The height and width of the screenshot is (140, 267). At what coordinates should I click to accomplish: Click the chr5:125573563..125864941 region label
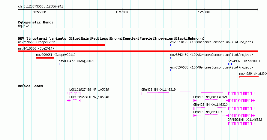pos(40,6)
